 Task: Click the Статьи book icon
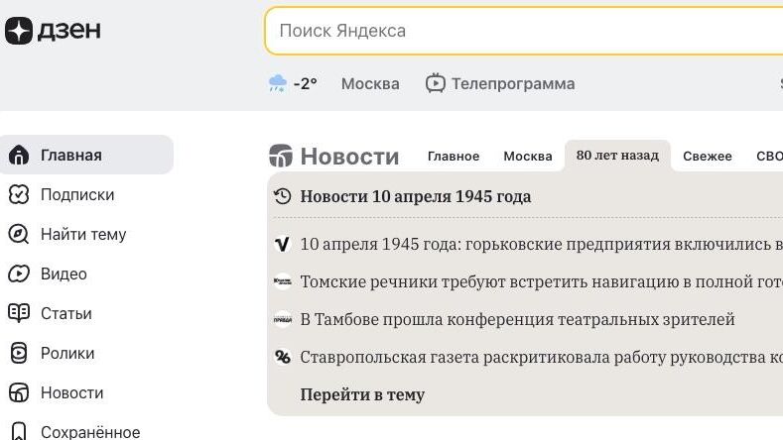click(19, 313)
